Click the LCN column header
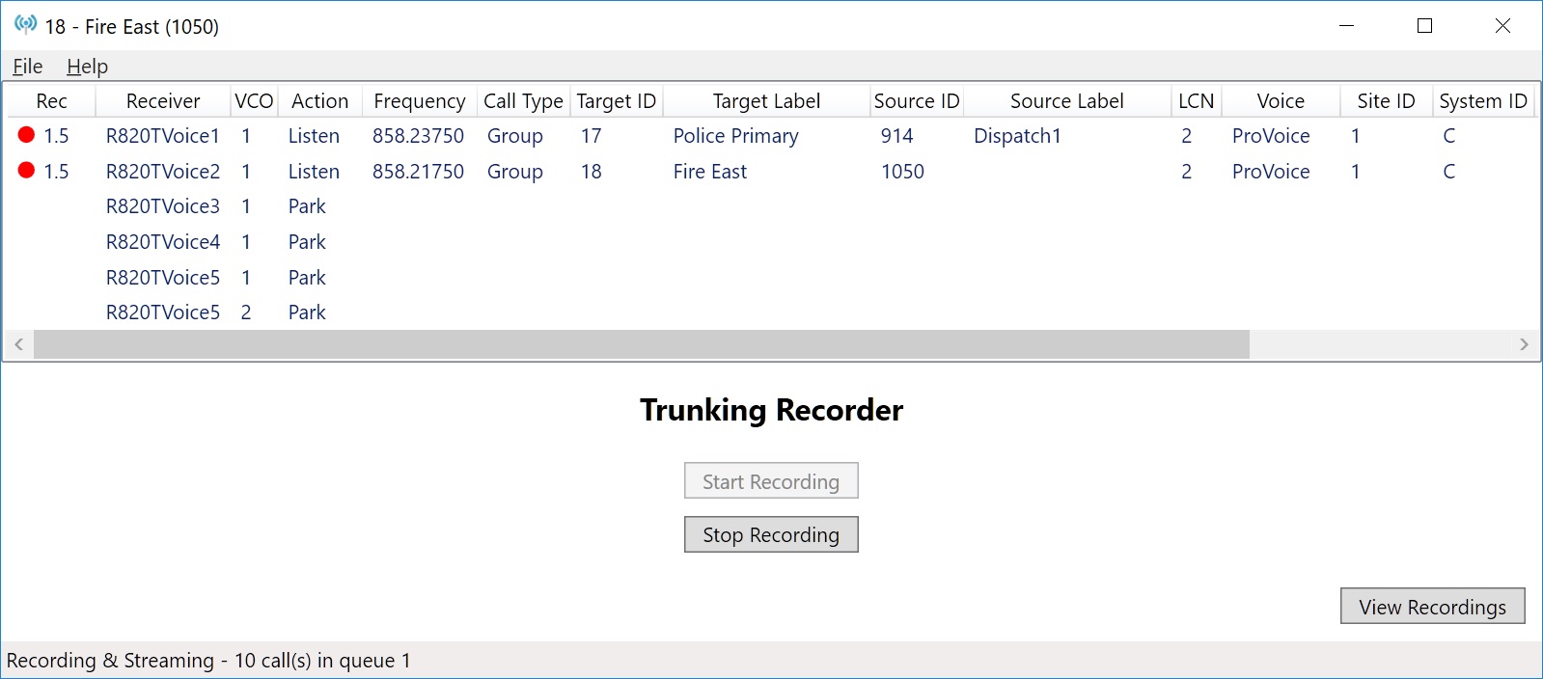 pyautogui.click(x=1197, y=101)
